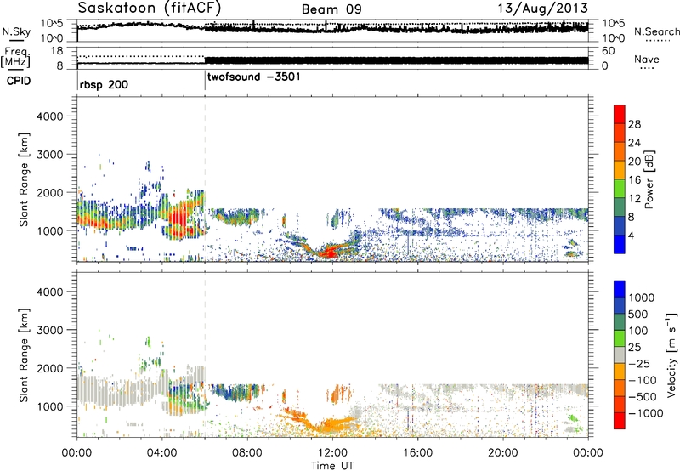Click 'Slant Range [km]' label of velocity panel
Viewport: 680px width, 471px height.
24,355
